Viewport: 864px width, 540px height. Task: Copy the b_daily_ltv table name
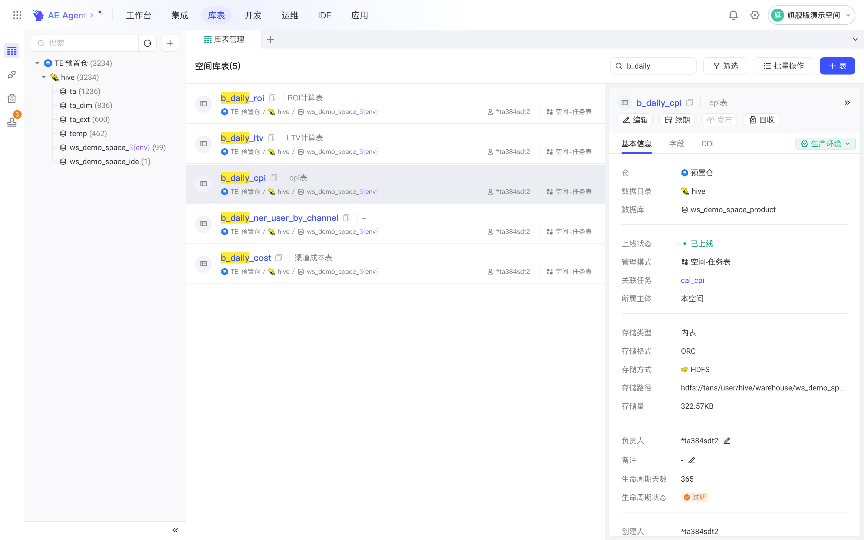[x=271, y=138]
